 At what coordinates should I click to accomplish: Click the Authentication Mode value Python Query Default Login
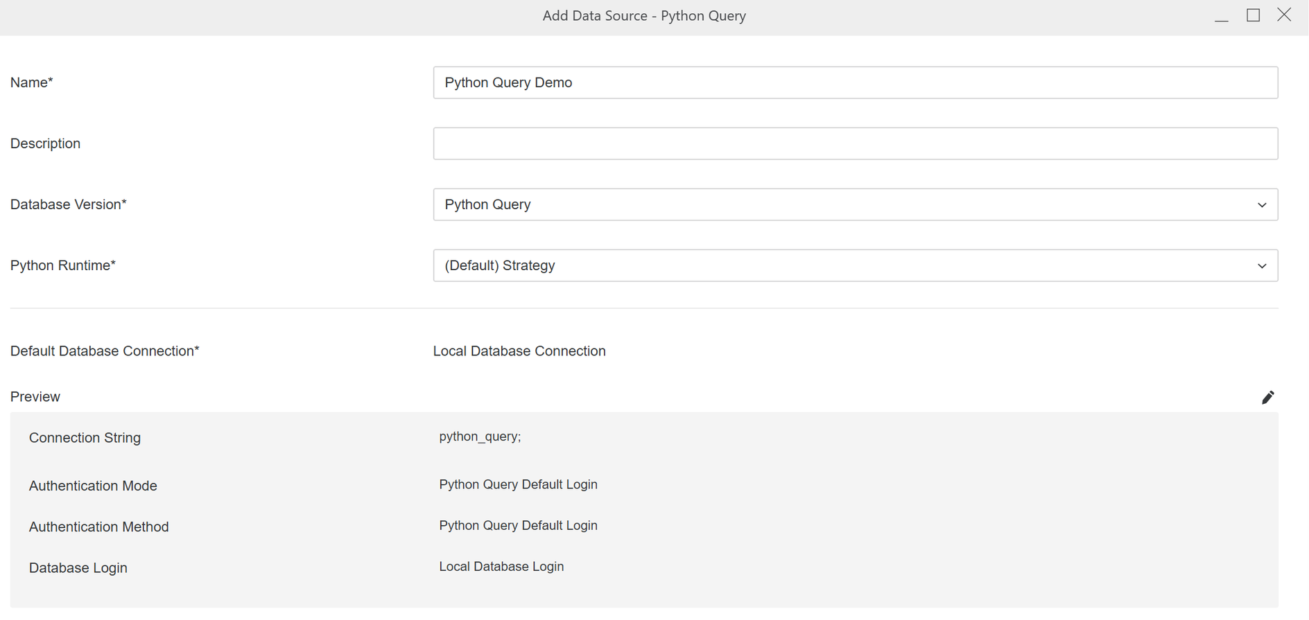pyautogui.click(x=518, y=484)
